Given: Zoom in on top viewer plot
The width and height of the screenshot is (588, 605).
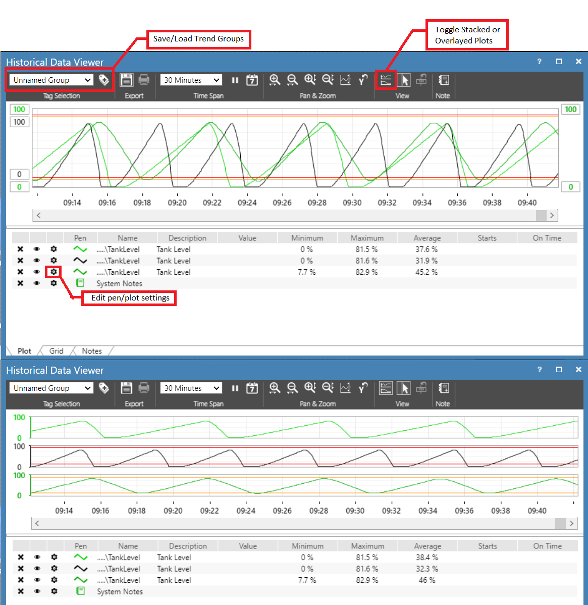Looking at the screenshot, I should click(x=275, y=80).
